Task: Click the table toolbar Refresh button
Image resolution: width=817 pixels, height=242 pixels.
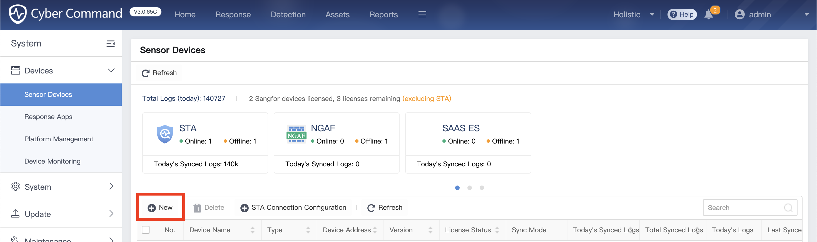Action: click(385, 208)
